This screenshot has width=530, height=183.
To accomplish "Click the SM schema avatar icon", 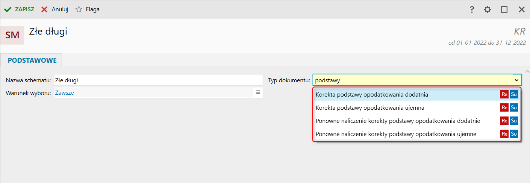I will tap(12, 35).
